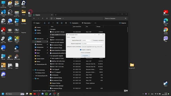This screenshot has height=96, width=171.
Task: Open Subnautica desktop icon
Action: [x=17, y=3]
